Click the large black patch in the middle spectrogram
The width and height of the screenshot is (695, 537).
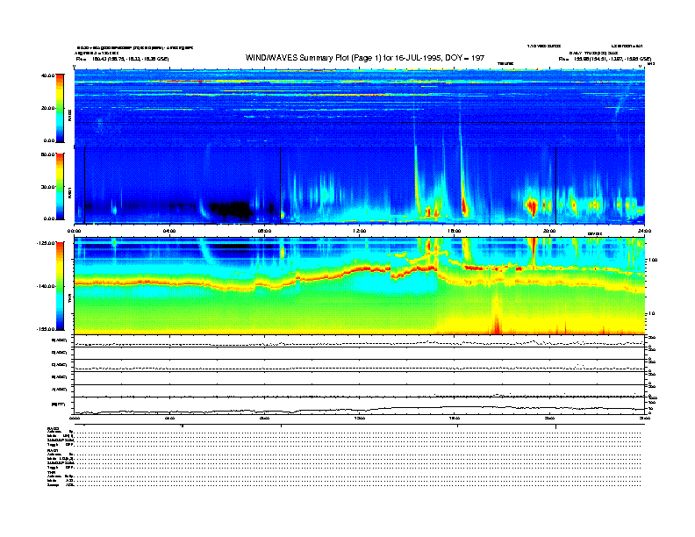coord(232,210)
